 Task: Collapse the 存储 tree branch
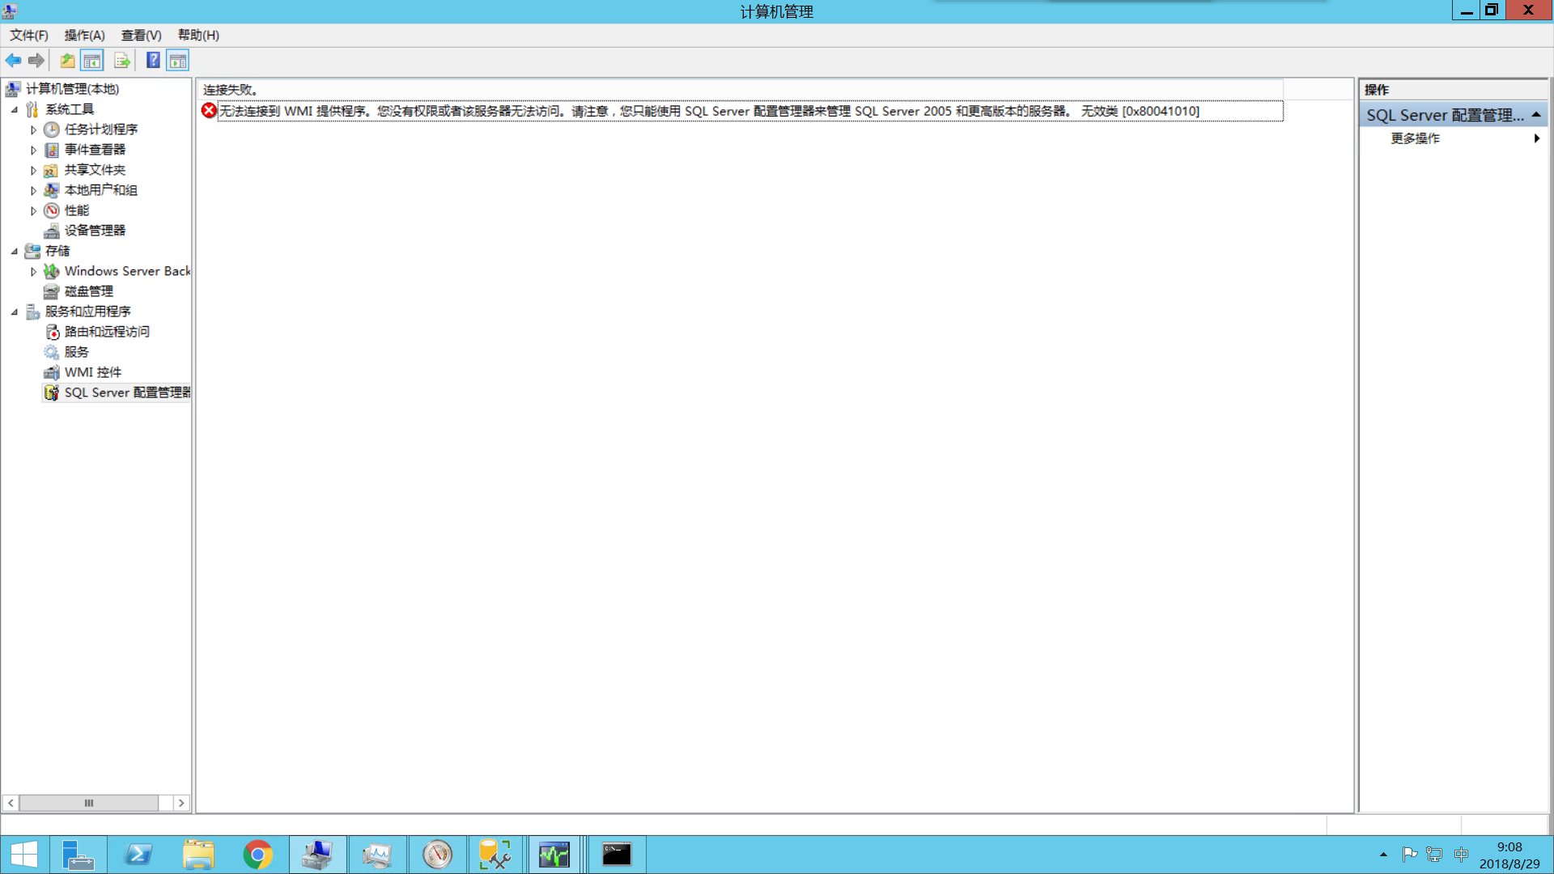click(15, 251)
